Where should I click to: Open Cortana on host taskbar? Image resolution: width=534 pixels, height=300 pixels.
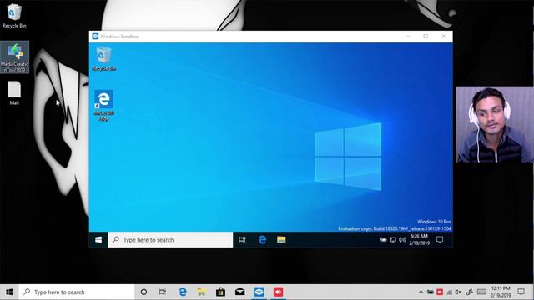click(x=144, y=292)
